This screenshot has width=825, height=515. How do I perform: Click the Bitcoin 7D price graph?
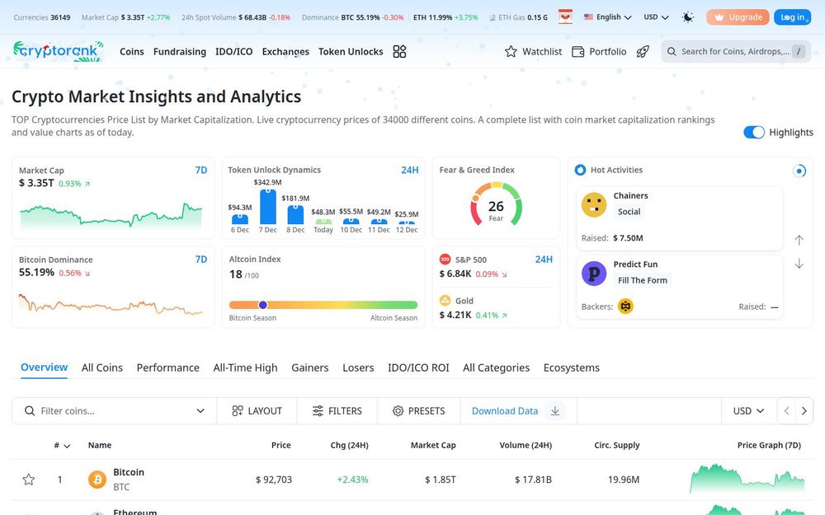click(747, 478)
